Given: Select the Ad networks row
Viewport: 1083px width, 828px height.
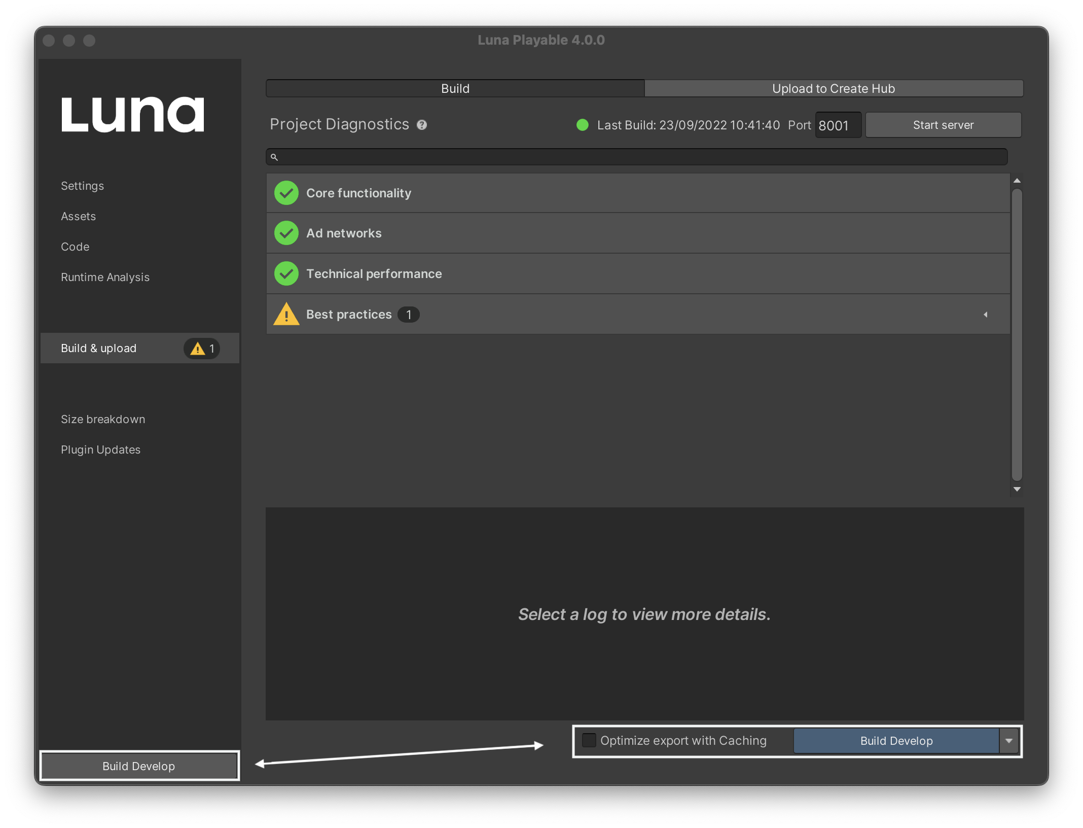Looking at the screenshot, I should 638,233.
